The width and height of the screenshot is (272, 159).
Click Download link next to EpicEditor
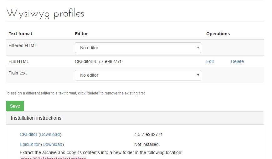pos(52,144)
